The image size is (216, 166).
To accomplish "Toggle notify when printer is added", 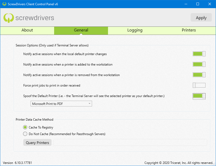I will (x=199, y=64).
